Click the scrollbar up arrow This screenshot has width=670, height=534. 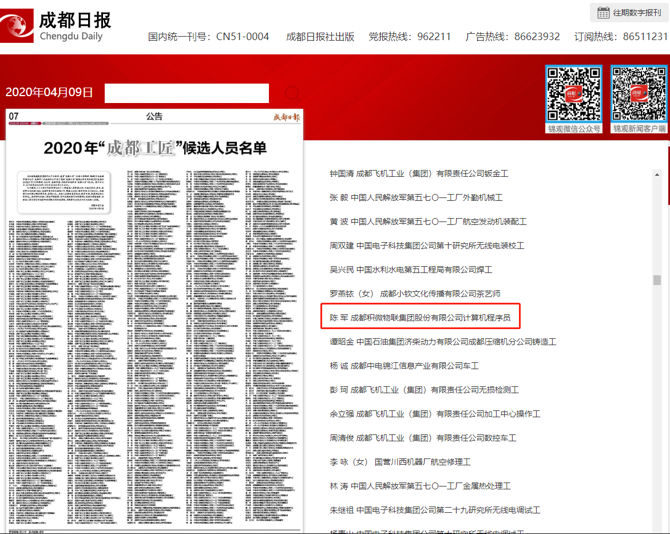pos(657,175)
